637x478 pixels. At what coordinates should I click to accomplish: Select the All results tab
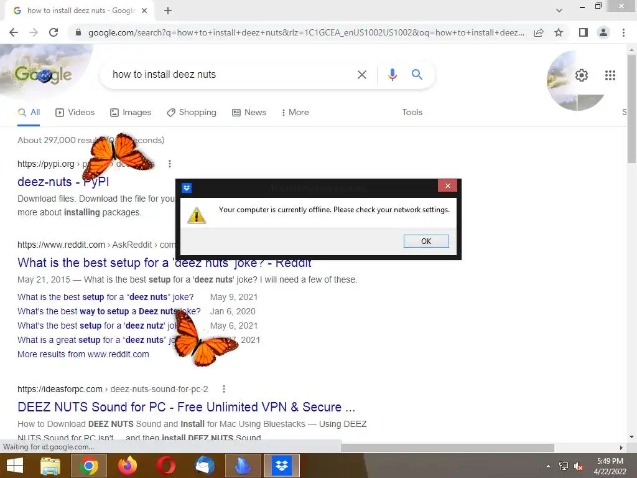tap(29, 113)
